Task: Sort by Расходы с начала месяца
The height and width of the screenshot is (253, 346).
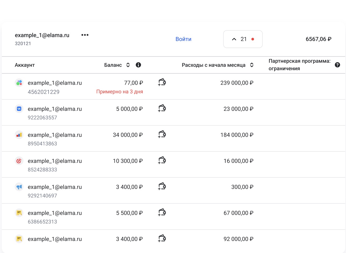Action: pos(252,65)
